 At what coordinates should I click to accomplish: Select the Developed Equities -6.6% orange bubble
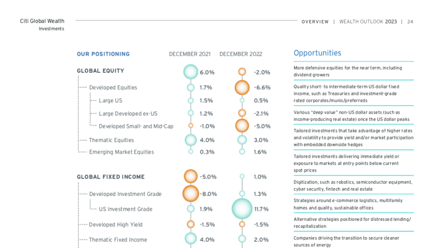coord(242,87)
